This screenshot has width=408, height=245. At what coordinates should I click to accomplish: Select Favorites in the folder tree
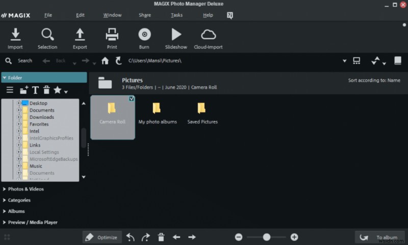(39, 124)
